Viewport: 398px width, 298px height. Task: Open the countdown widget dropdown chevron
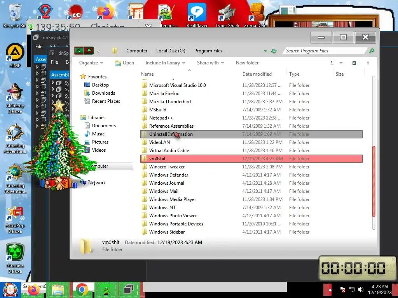[x=148, y=26]
